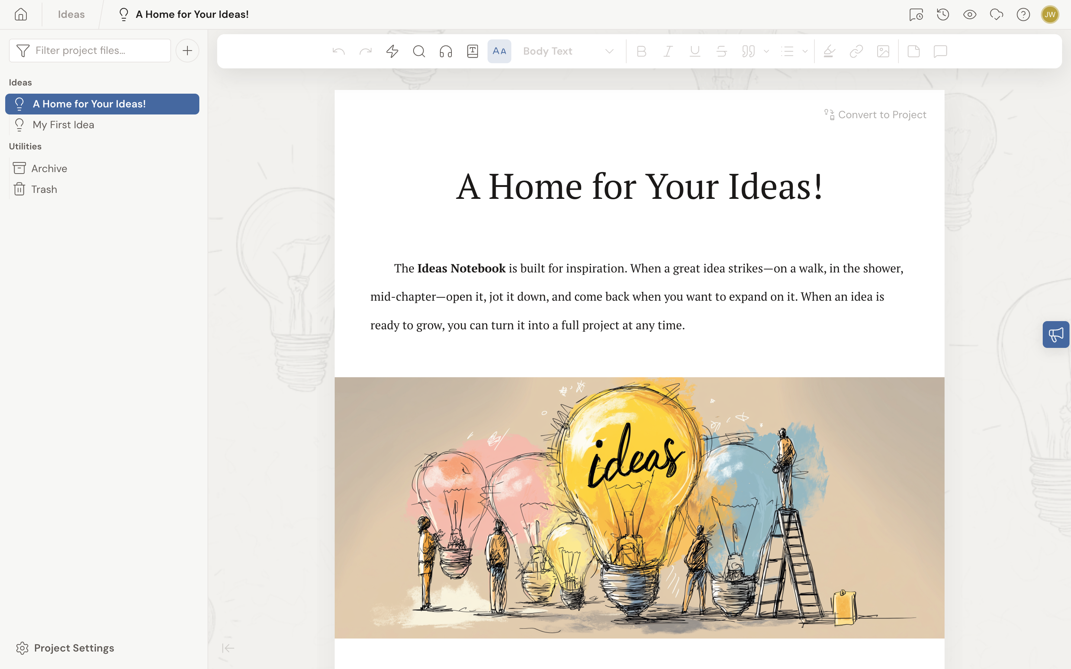
Task: Undo the last change
Action: [338, 51]
